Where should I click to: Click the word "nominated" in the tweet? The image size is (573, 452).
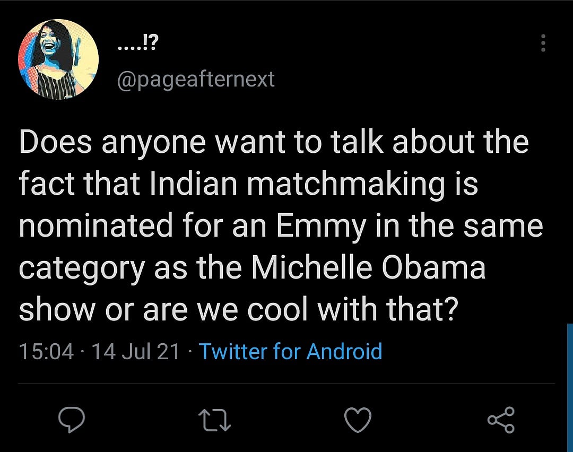(96, 225)
